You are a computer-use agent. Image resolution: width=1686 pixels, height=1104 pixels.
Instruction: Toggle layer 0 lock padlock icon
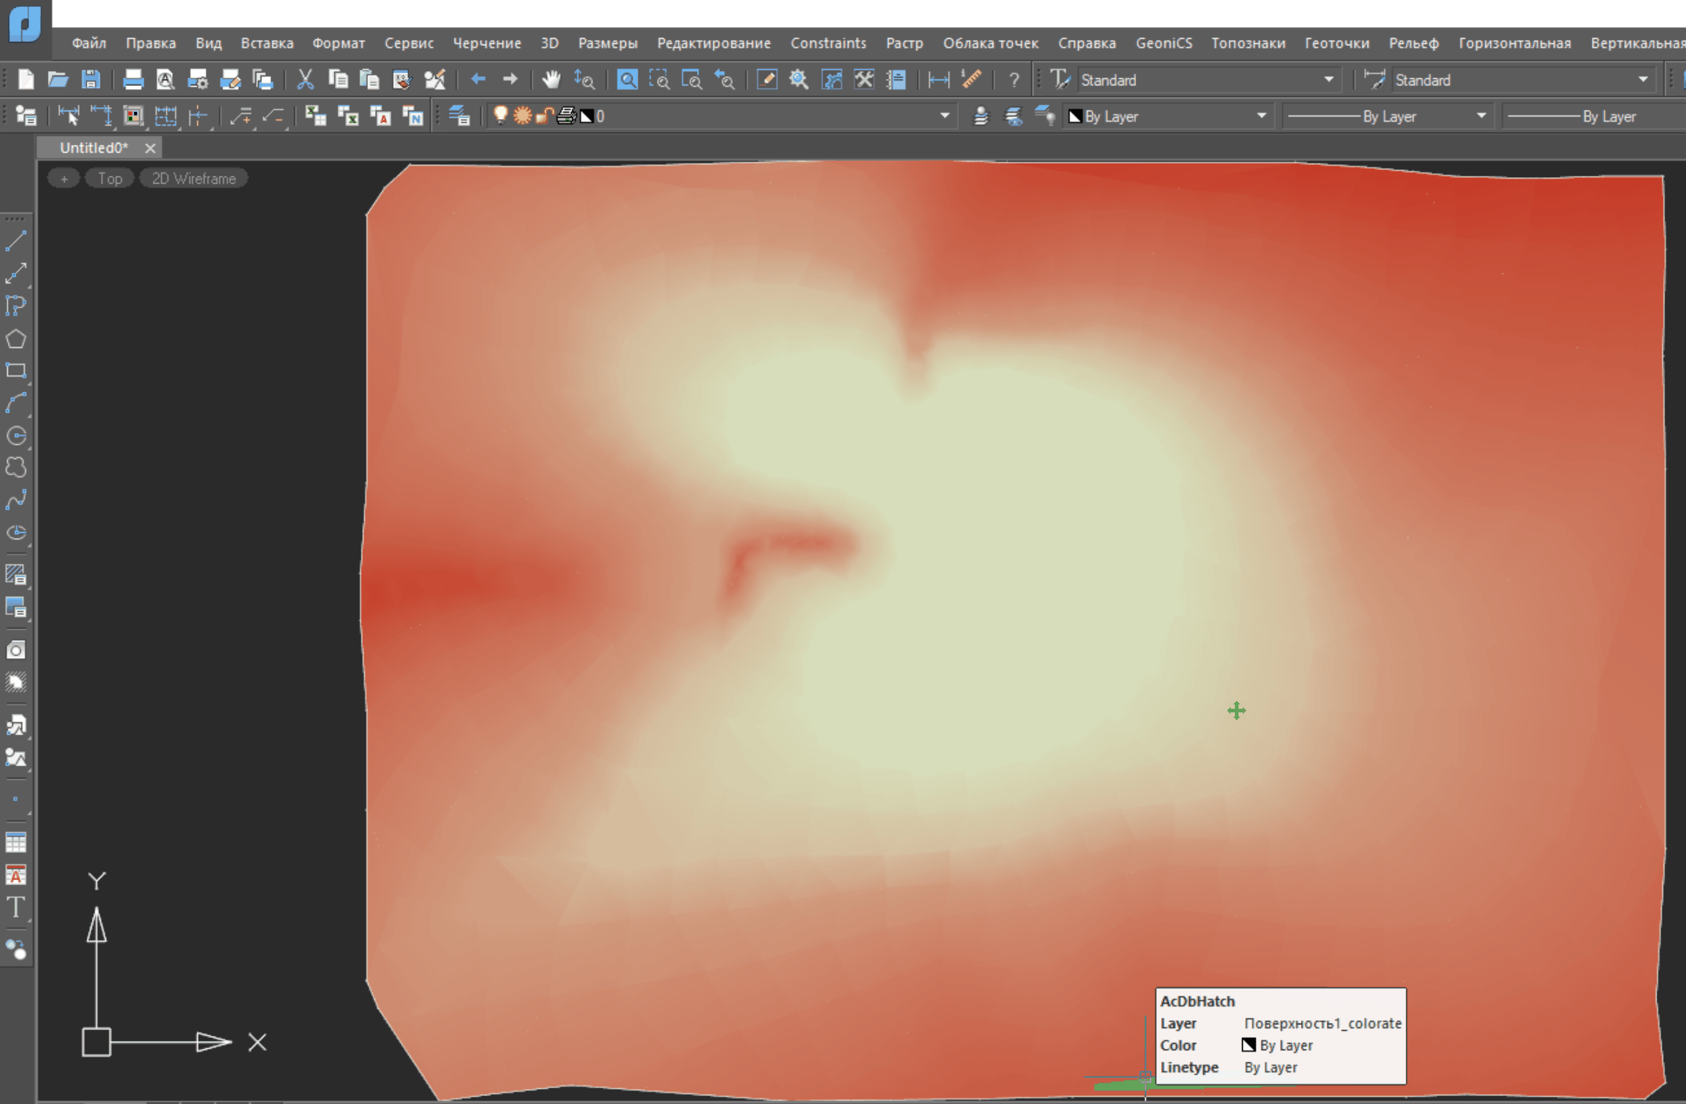point(544,115)
